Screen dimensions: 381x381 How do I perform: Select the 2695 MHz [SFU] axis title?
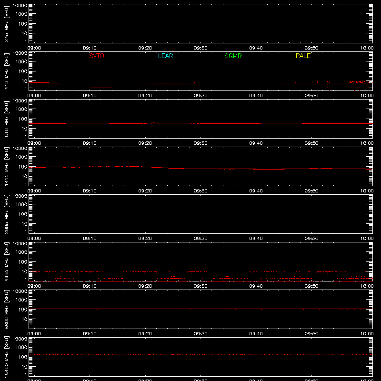[x=6, y=214]
